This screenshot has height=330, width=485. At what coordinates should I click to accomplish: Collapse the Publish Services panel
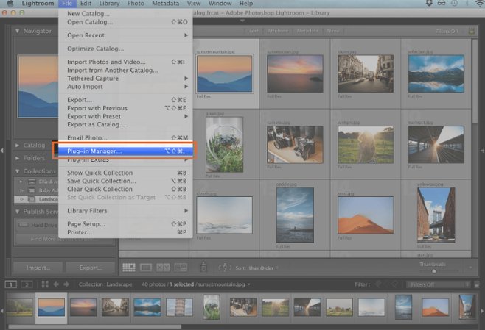(18, 212)
